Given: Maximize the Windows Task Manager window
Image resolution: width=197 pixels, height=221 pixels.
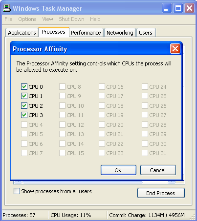Looking at the screenshot, I should click(178, 8).
